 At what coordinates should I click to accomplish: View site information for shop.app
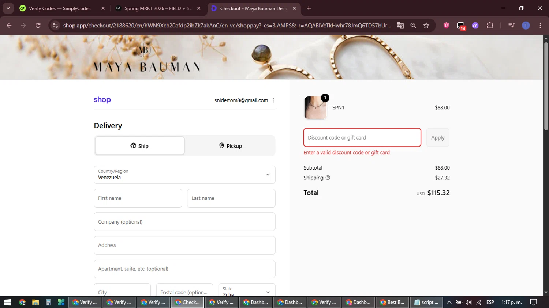coord(55,25)
